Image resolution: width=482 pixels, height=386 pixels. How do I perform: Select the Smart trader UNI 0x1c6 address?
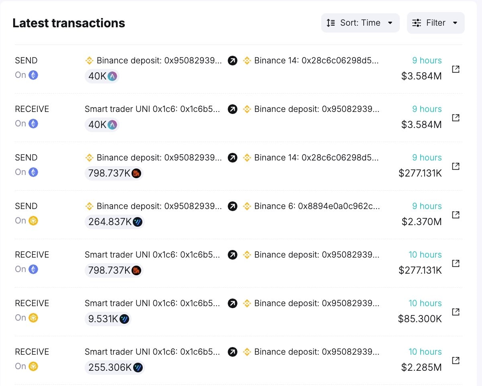(152, 109)
